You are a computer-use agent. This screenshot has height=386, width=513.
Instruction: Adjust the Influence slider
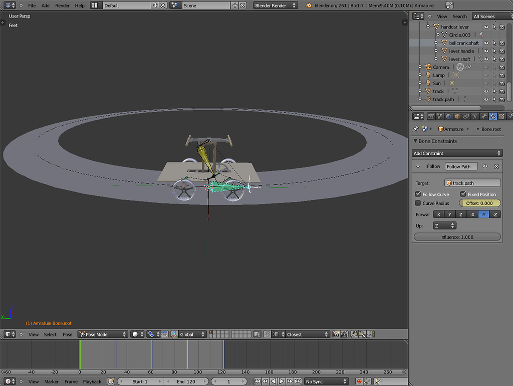pos(457,237)
